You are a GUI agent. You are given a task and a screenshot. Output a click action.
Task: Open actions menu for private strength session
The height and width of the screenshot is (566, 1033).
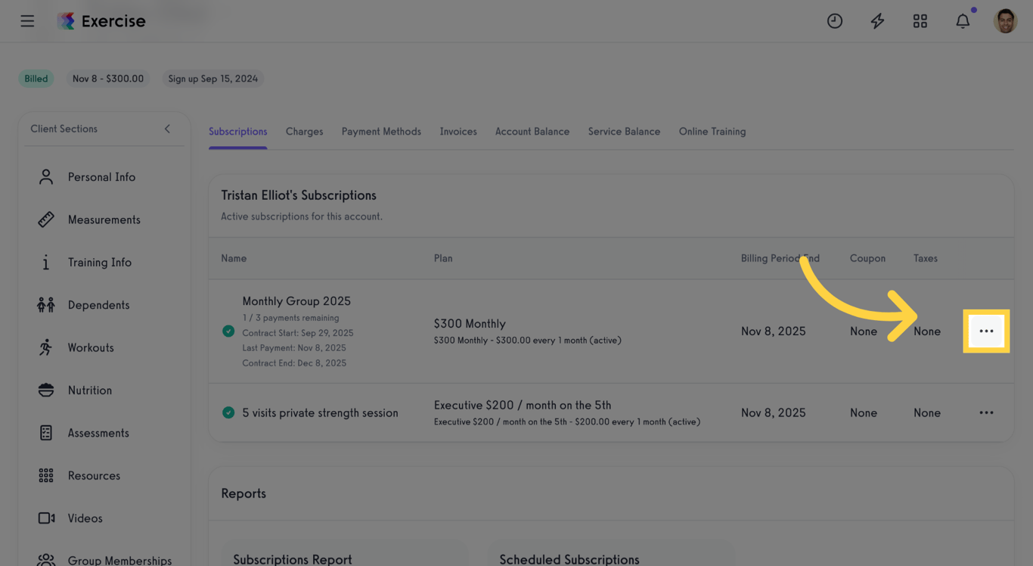tap(986, 412)
